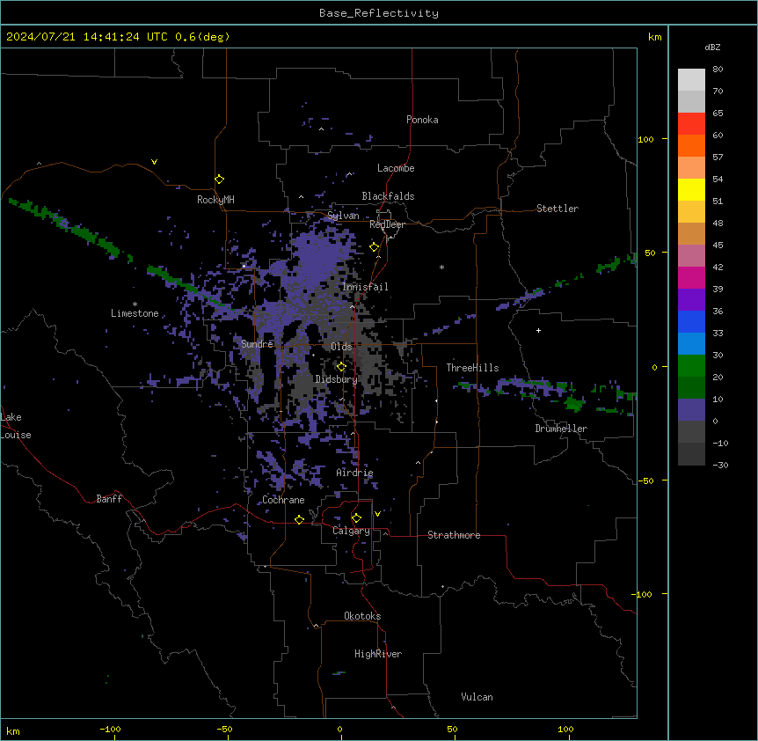Viewport: 758px width, 741px height.
Task: Click the km unit label at top right
Action: 654,37
